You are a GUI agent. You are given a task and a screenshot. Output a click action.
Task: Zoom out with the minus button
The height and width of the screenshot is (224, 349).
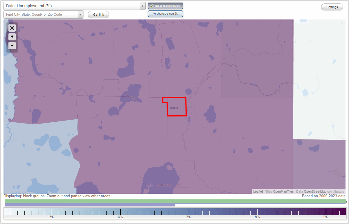click(12, 45)
